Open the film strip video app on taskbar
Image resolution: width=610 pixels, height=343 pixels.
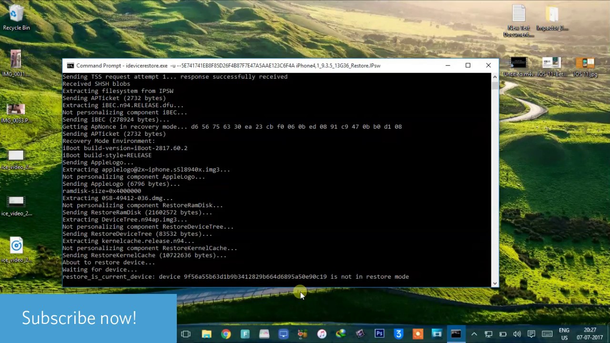point(437,334)
